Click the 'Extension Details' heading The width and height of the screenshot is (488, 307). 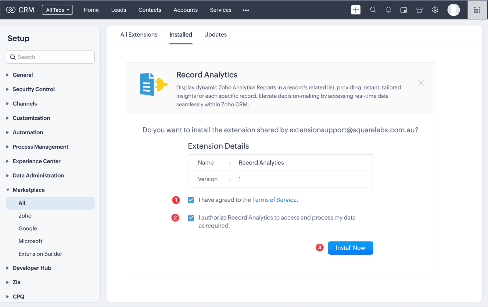coord(218,146)
